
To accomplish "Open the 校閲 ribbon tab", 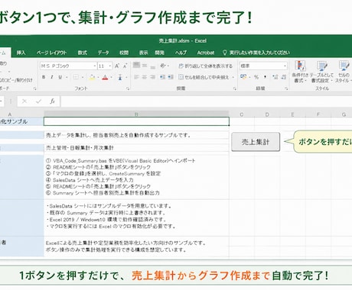I will click(124, 53).
